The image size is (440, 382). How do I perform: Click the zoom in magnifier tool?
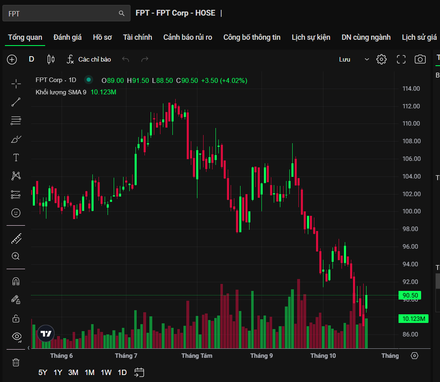coord(16,256)
